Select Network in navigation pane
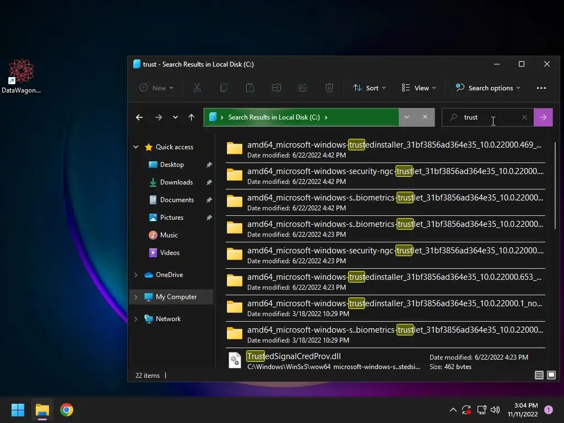Image resolution: width=564 pixels, height=423 pixels. coord(168,319)
